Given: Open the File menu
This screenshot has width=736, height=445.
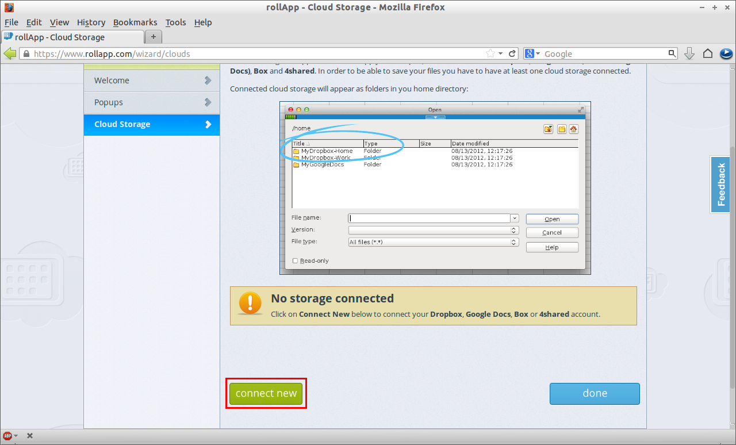Looking at the screenshot, I should 11,22.
